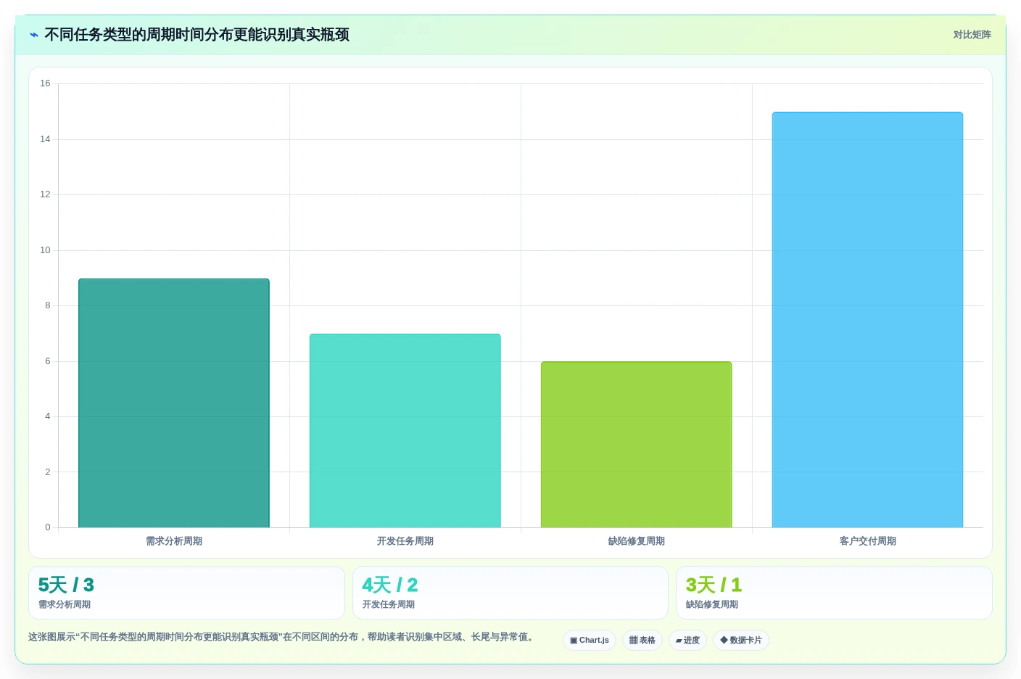Click the 对比矩阵 label in the header
Image resolution: width=1021 pixels, height=679 pixels.
point(972,35)
